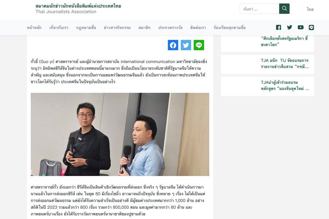This screenshot has height=219, width=329.
Task: Open sidebar article about TJA ผนึก TIJ
Action: pos(285,63)
